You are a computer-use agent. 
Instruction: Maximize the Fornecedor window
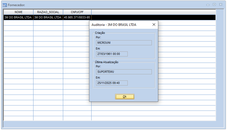[x=214, y=5]
